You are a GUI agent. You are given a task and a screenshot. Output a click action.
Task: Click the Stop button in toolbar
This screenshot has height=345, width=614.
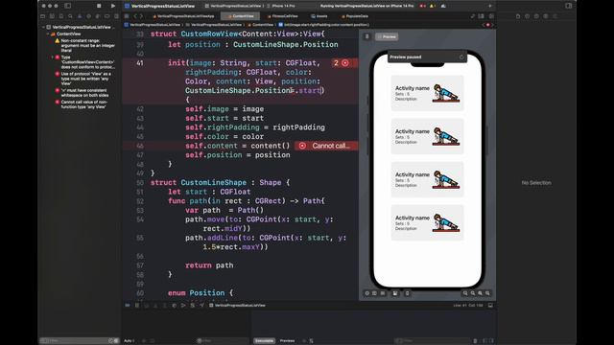pyautogui.click(x=99, y=6)
